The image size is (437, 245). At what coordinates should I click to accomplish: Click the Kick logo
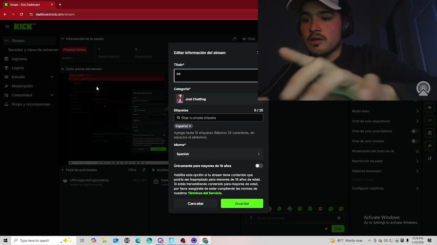click(x=23, y=27)
